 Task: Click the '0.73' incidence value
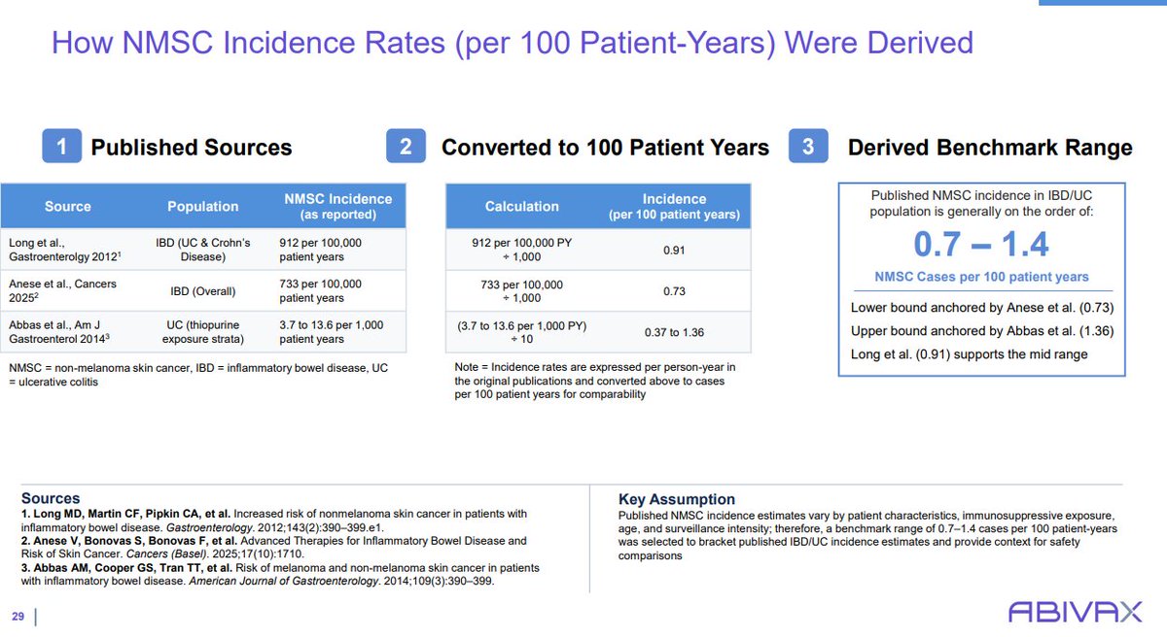coord(674,291)
